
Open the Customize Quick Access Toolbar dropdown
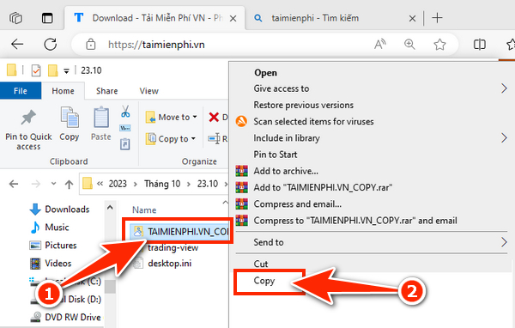tap(66, 71)
